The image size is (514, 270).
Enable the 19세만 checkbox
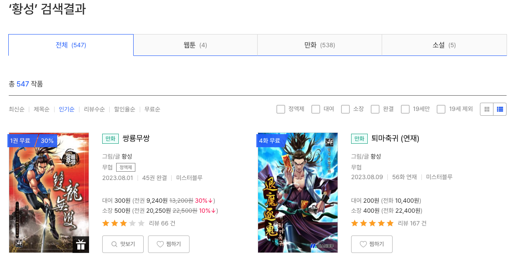pyautogui.click(x=405, y=109)
